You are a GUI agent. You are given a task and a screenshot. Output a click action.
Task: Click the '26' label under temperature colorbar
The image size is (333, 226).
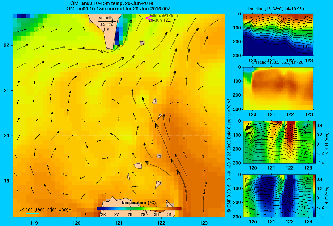[x=104, y=215]
